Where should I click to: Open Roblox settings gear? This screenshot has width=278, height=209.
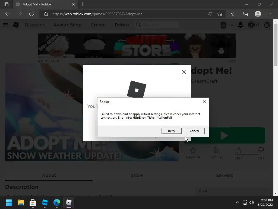[x=267, y=25]
